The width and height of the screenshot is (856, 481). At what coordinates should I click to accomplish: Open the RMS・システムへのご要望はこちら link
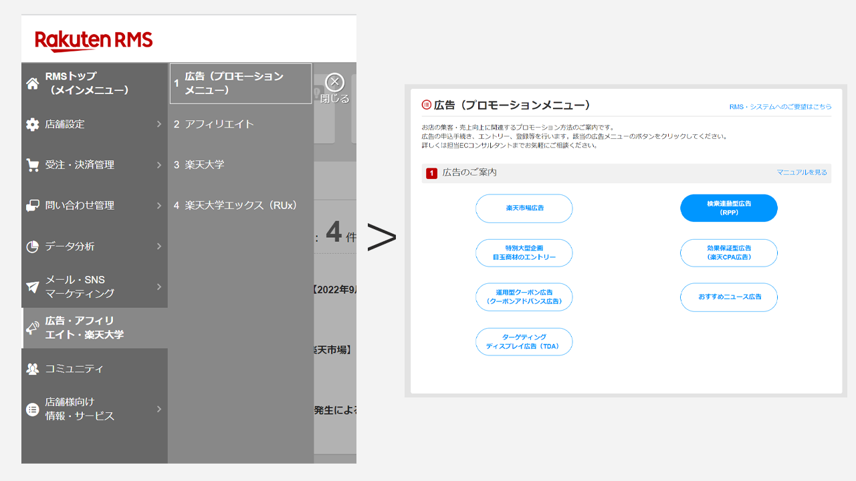pyautogui.click(x=780, y=107)
